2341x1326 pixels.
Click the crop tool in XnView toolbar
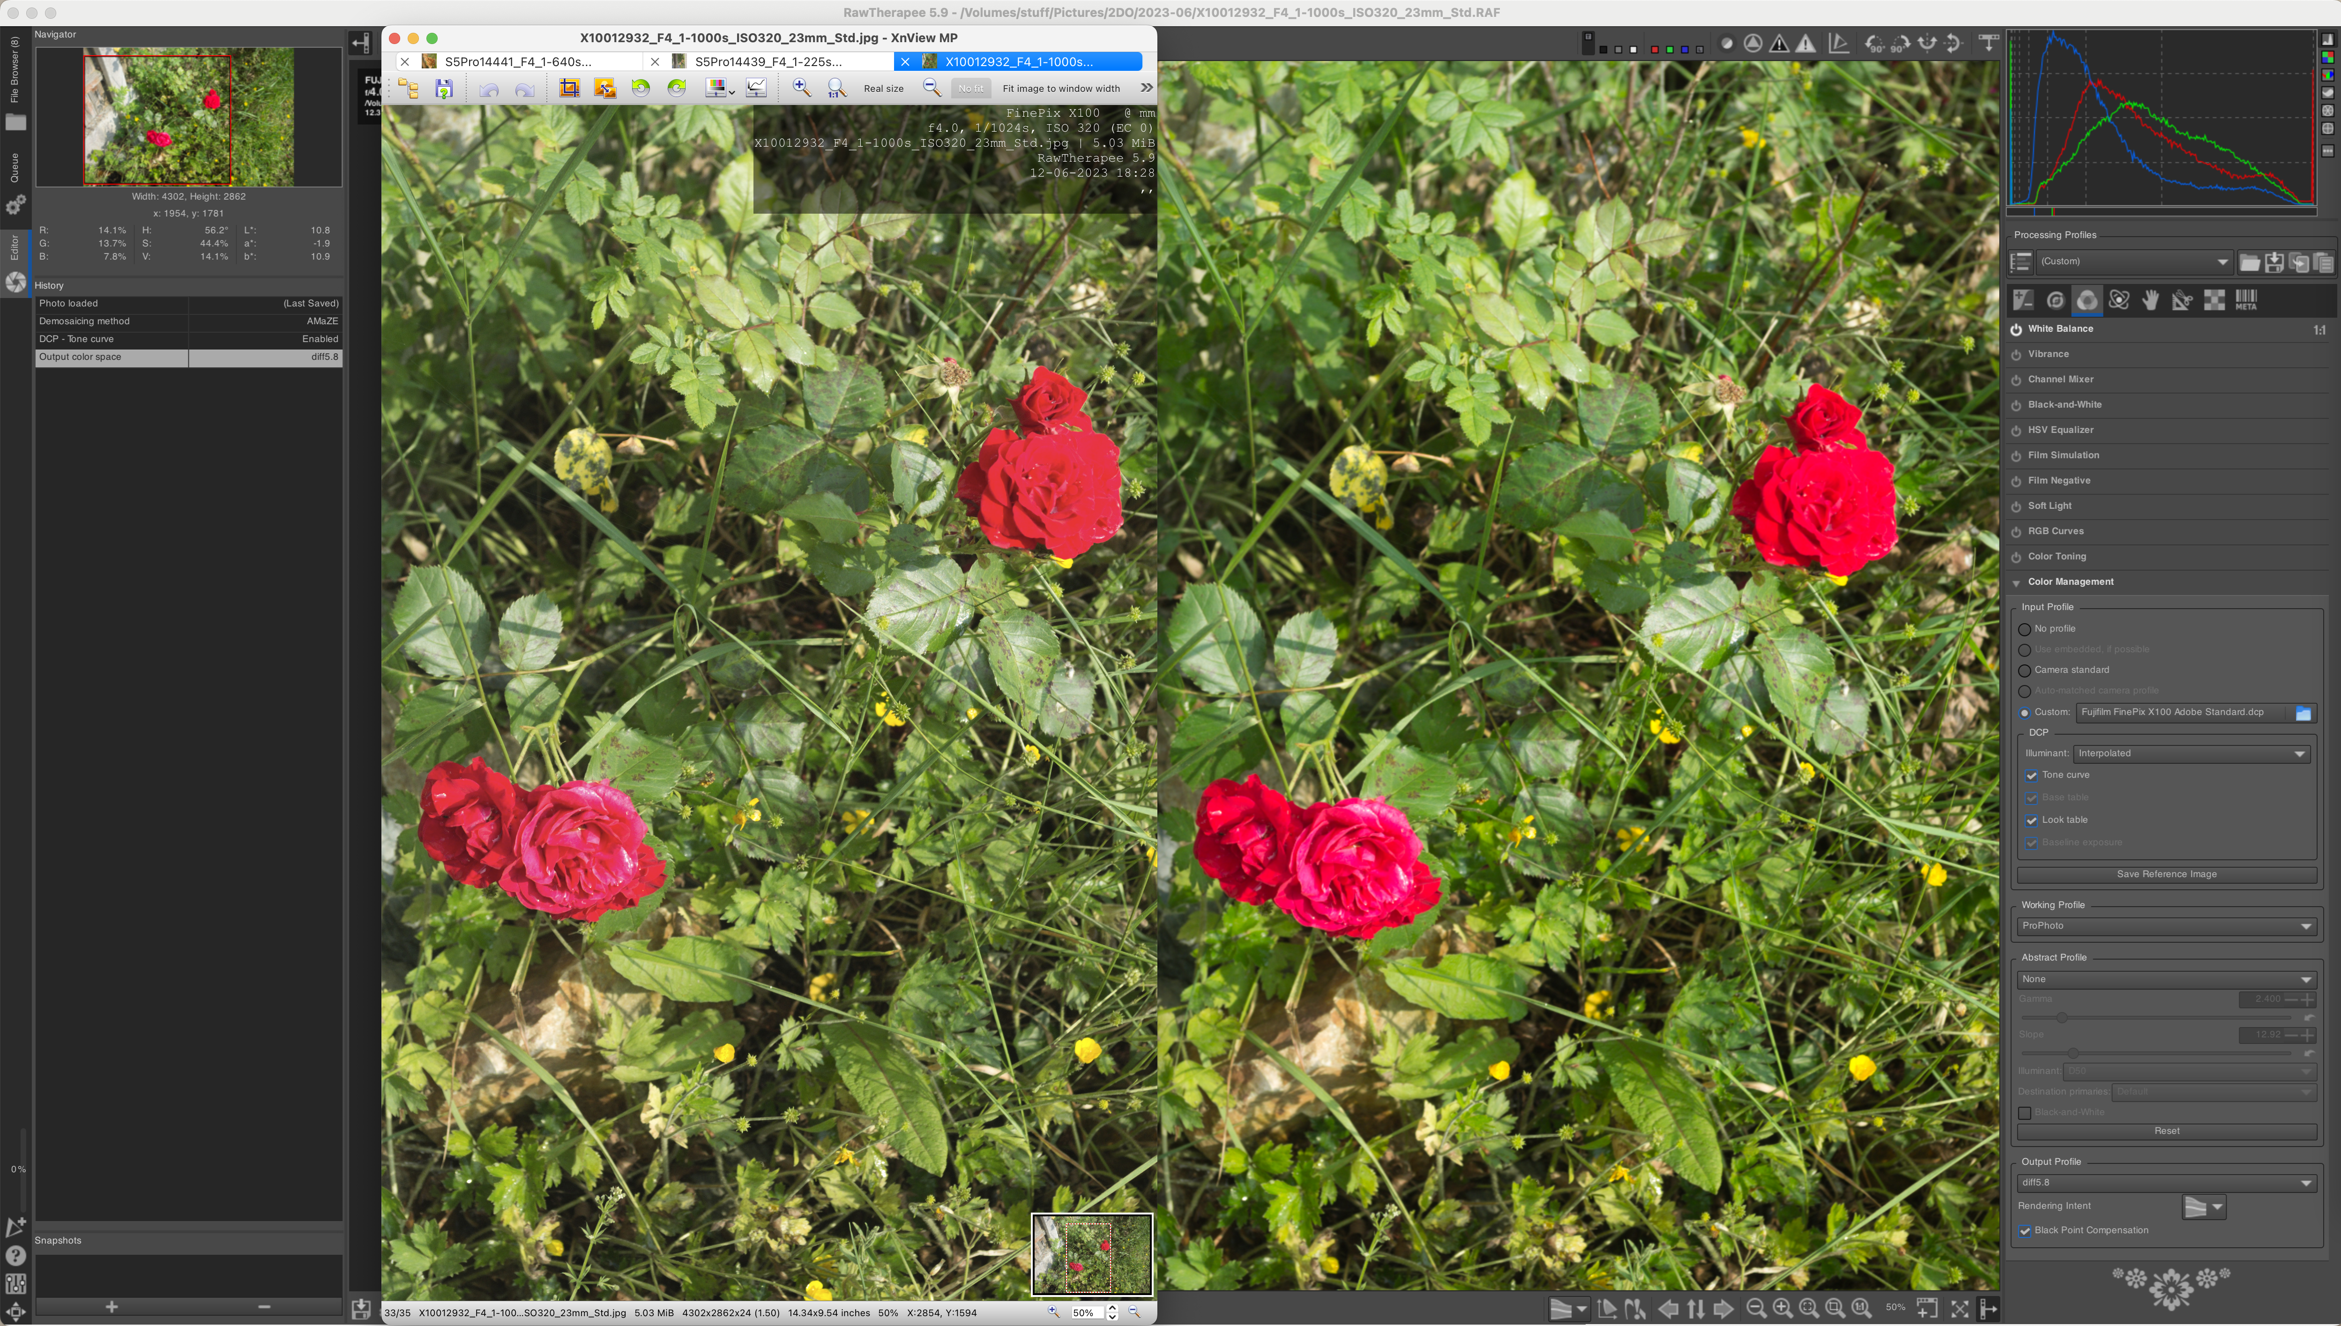click(569, 89)
